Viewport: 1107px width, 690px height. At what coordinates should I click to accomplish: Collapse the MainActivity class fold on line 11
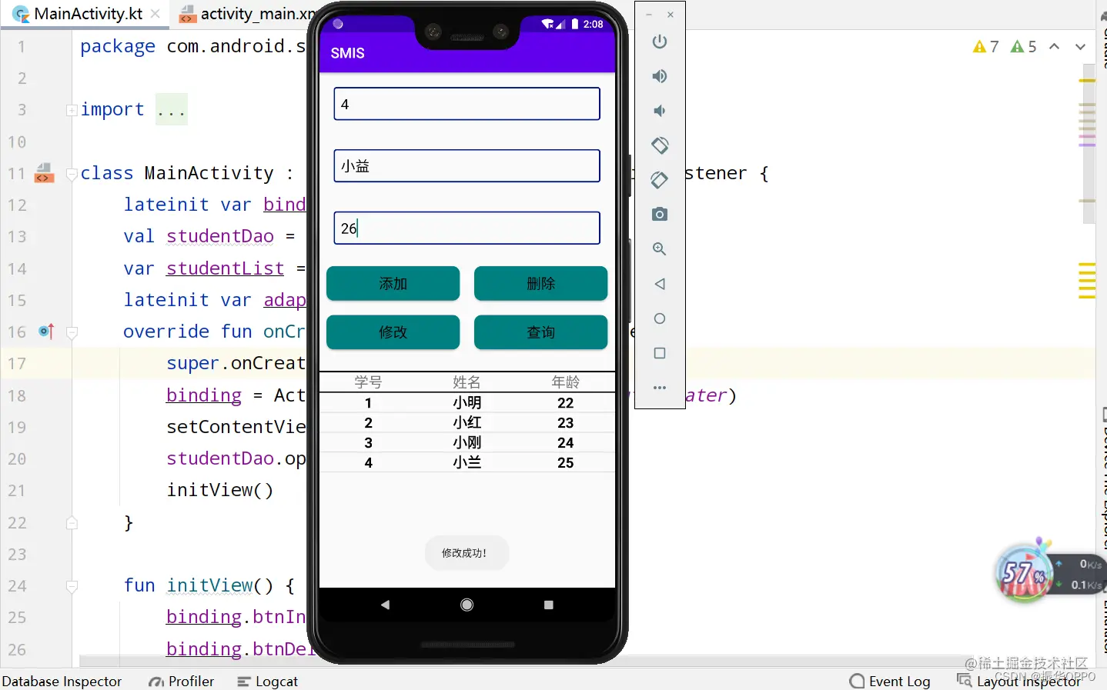pyautogui.click(x=72, y=174)
